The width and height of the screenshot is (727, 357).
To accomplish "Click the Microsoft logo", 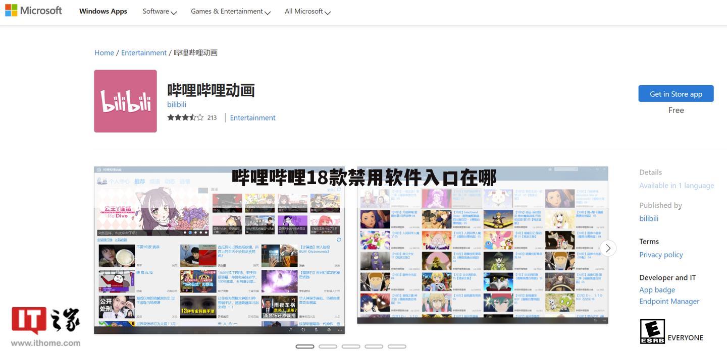I will click(x=34, y=11).
